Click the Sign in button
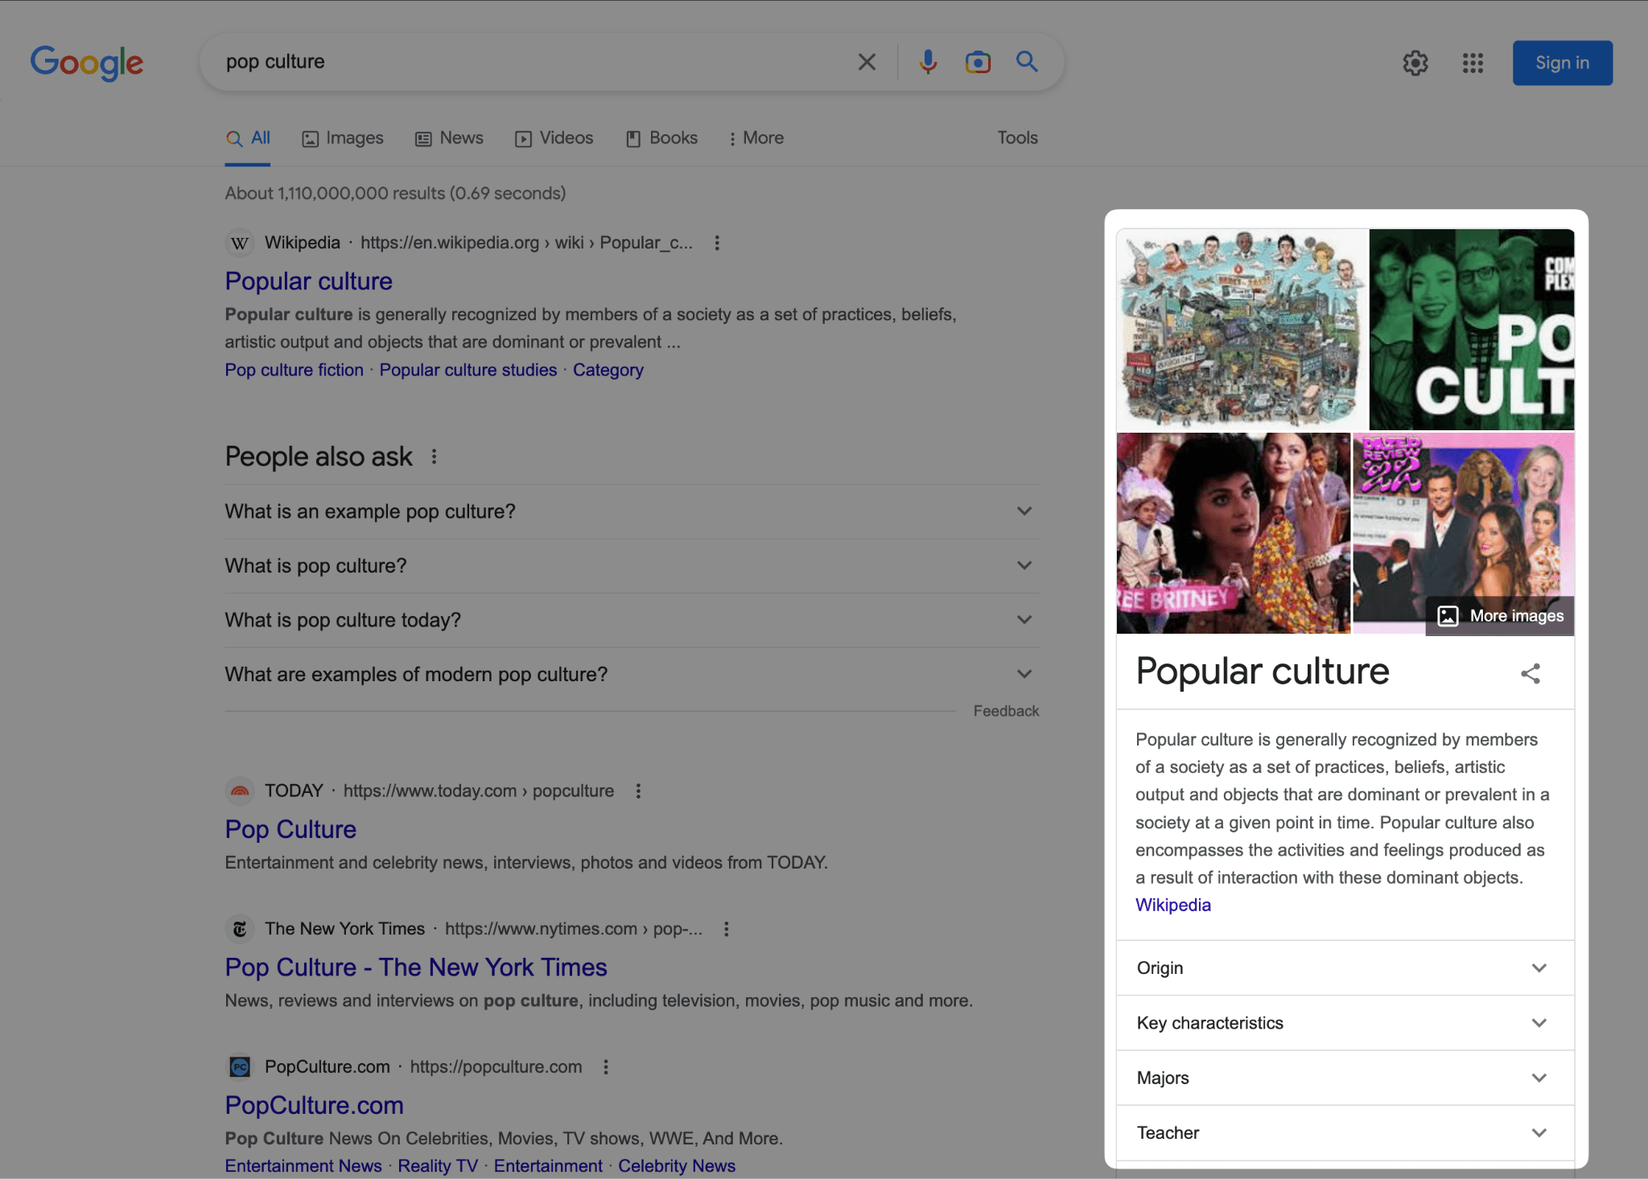Viewport: 1648px width, 1179px height. pyautogui.click(x=1561, y=63)
